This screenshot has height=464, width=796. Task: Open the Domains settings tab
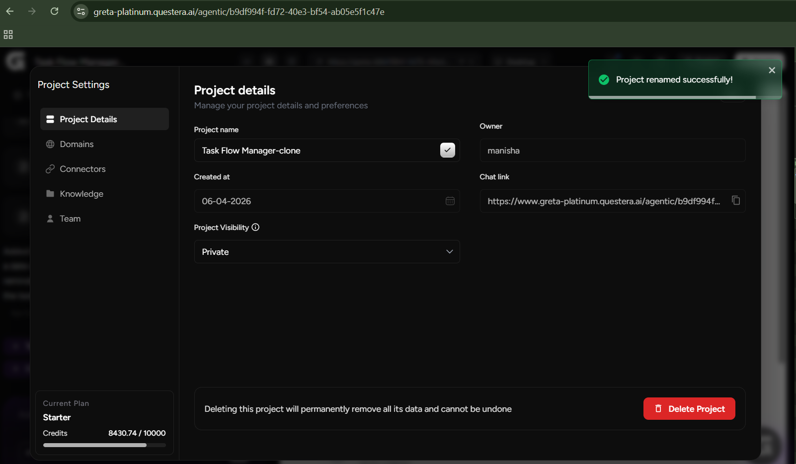click(x=104, y=144)
